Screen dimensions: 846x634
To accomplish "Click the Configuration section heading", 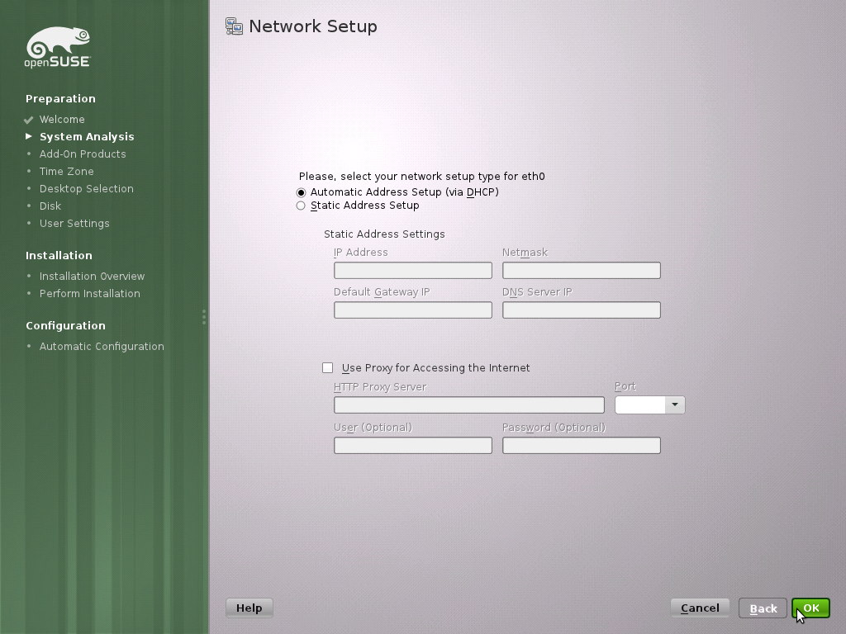I will tap(65, 325).
